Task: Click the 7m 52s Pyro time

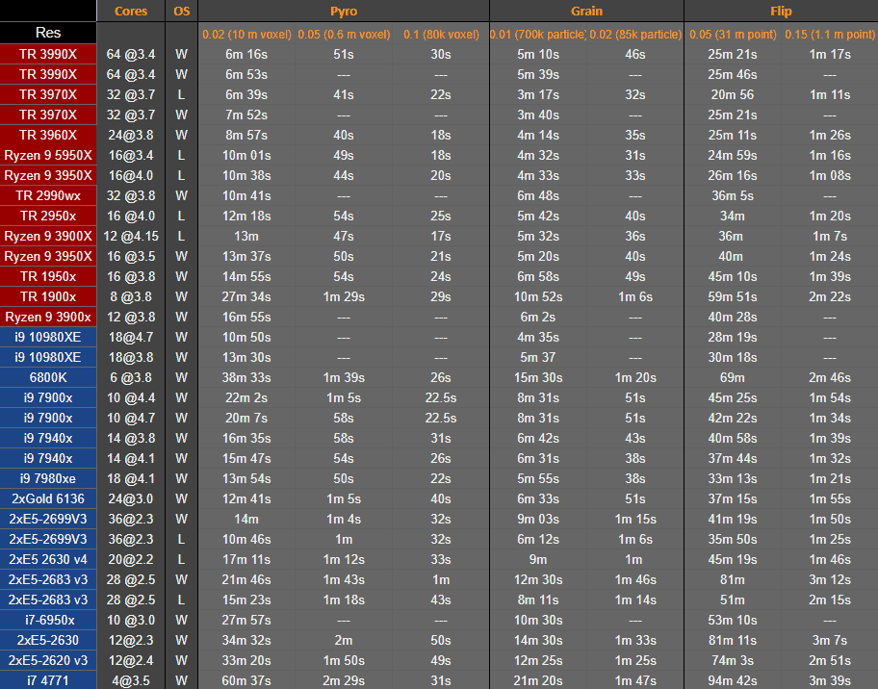Action: pyautogui.click(x=246, y=115)
